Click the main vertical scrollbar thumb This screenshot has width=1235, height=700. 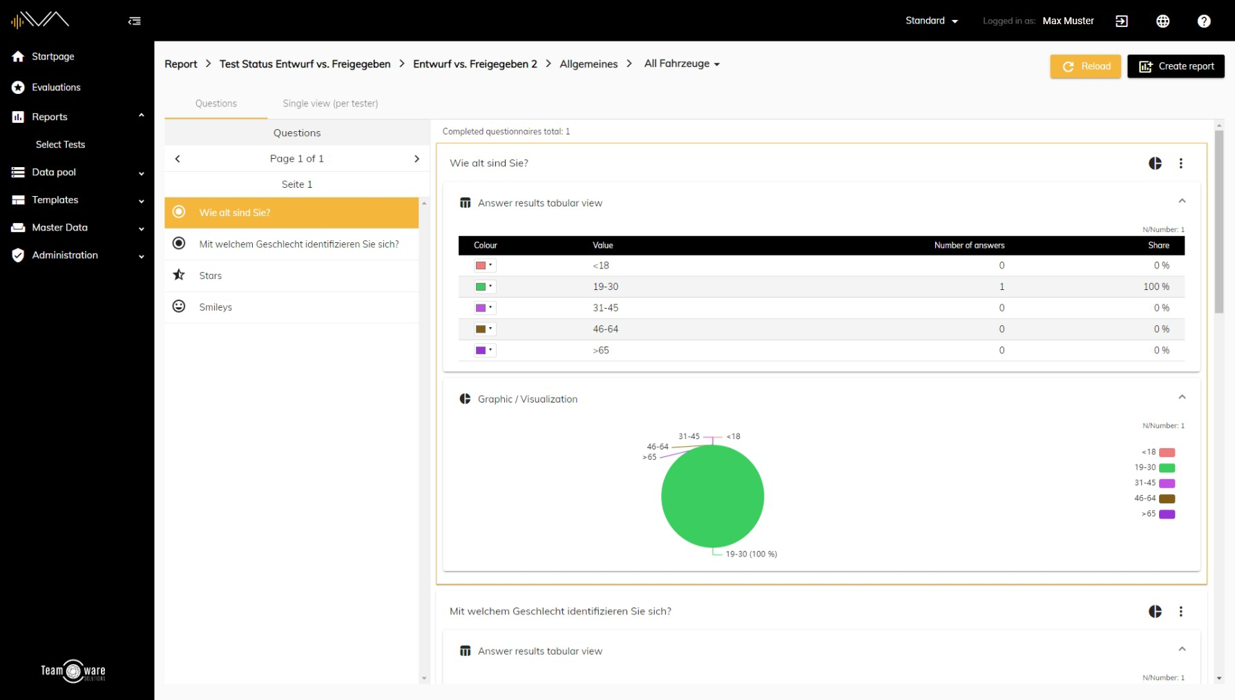1219,221
